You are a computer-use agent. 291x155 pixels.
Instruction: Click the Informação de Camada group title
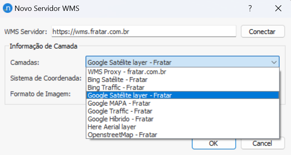pyautogui.click(x=43, y=46)
